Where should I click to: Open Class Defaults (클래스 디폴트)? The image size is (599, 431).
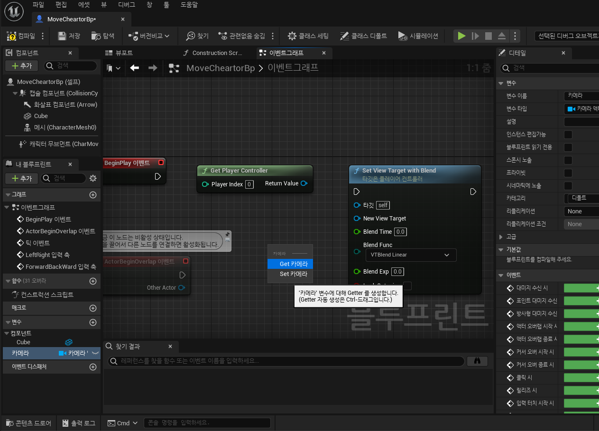tap(363, 36)
